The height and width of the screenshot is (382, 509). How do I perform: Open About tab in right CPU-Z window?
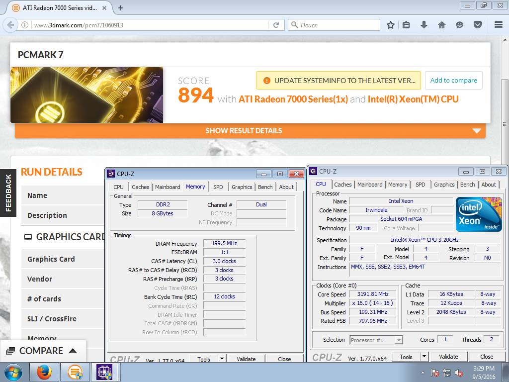tap(489, 185)
